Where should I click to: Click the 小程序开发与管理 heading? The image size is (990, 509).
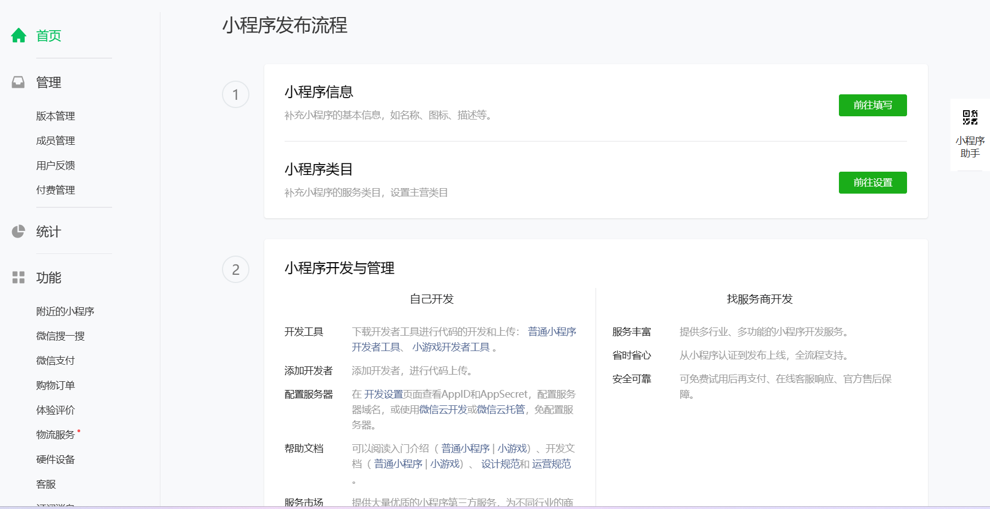[x=340, y=268]
